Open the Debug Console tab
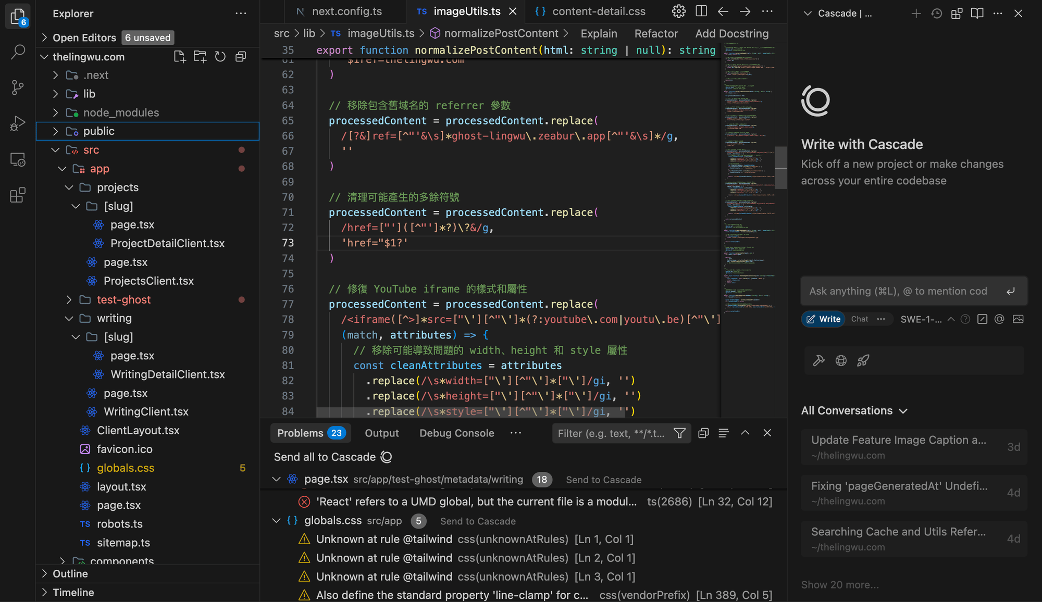This screenshot has width=1042, height=602. [x=457, y=433]
